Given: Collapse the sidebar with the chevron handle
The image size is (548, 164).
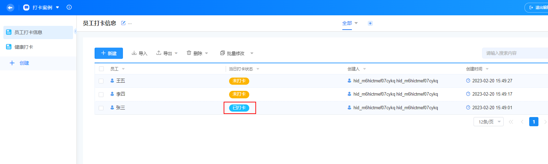Looking at the screenshot, I should pos(75,31).
